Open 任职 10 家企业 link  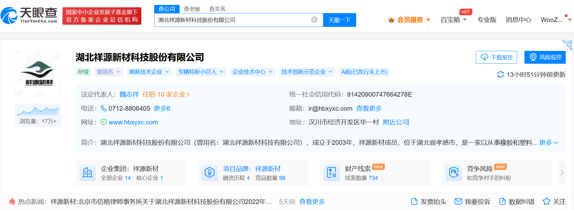pos(166,94)
